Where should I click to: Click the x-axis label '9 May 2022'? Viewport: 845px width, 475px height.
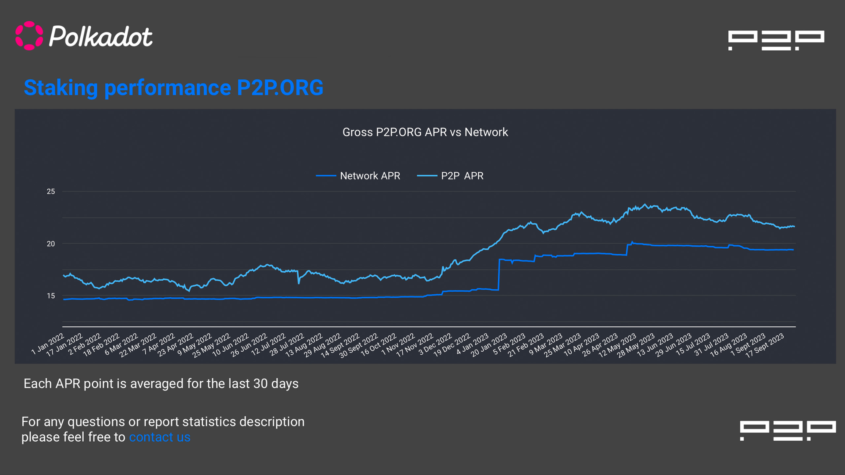[x=194, y=344]
